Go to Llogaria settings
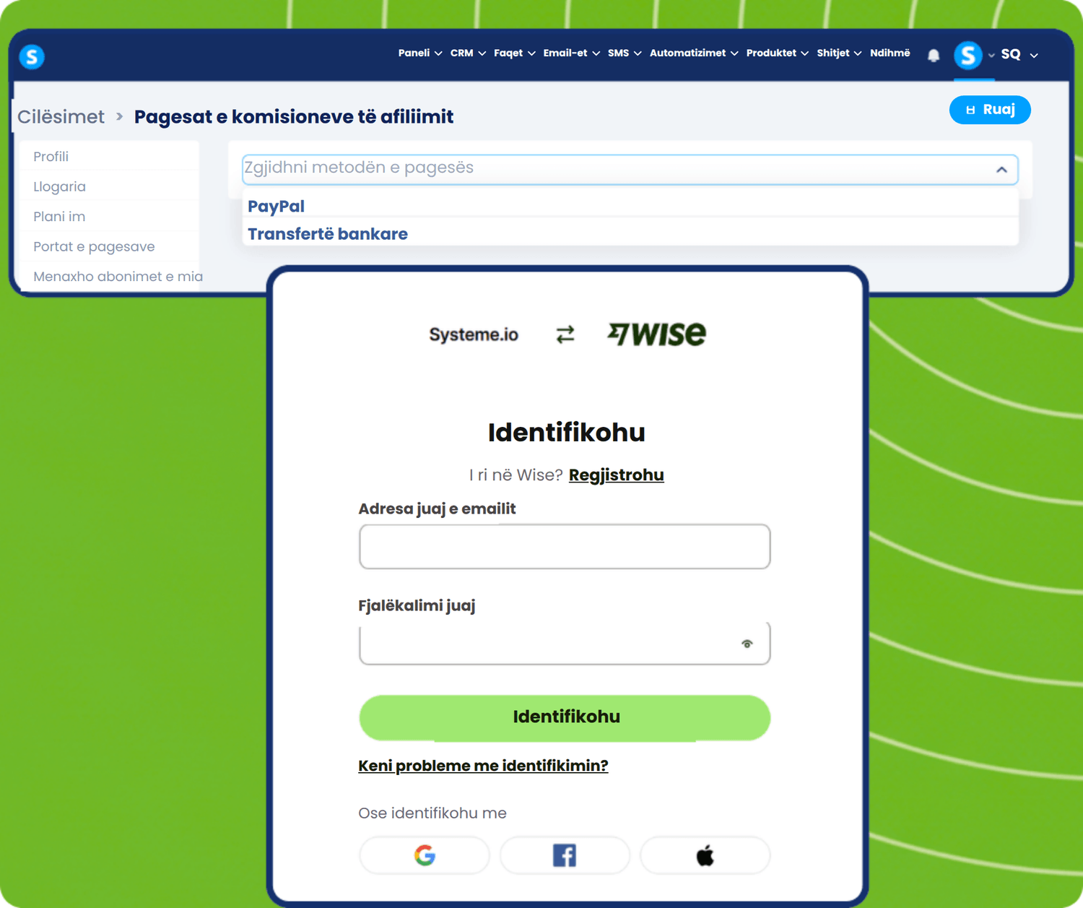The width and height of the screenshot is (1083, 908). tap(59, 186)
